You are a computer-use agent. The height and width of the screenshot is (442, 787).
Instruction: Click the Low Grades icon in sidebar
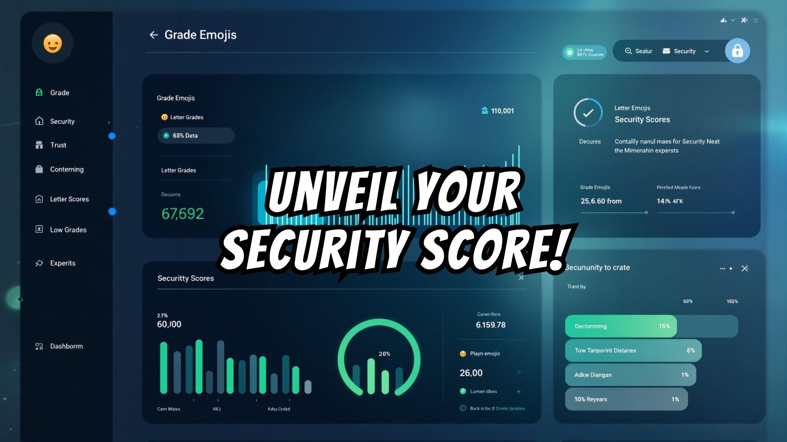click(39, 229)
